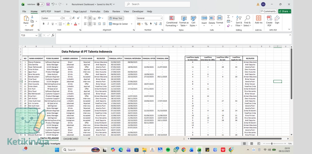The image size is (312, 154).
Task: Click the Search box in title bar
Action: (x=157, y=4)
